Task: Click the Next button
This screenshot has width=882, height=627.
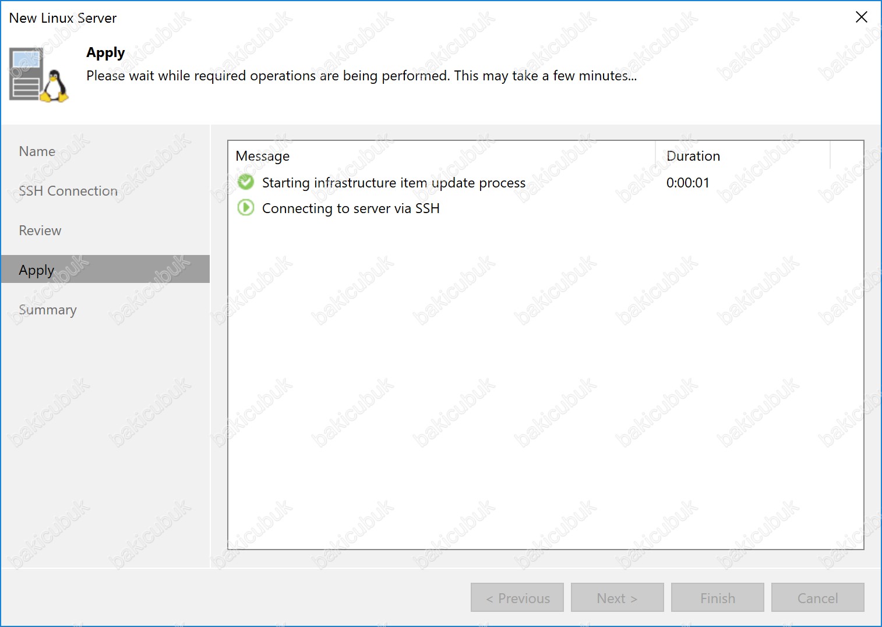Action: (618, 597)
